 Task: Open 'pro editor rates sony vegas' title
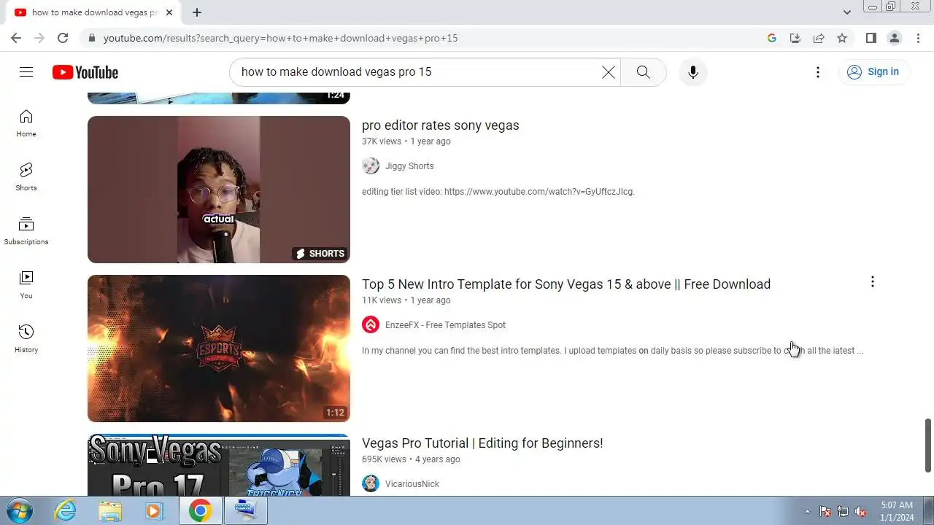[441, 125]
